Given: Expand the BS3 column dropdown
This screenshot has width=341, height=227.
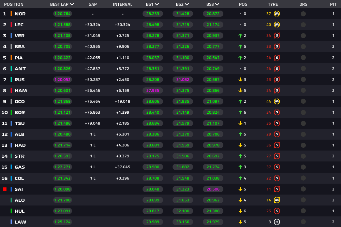Looking at the screenshot, I should pyautogui.click(x=217, y=4).
